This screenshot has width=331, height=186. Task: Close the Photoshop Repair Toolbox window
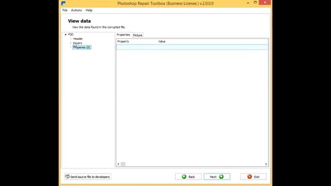coord(265,3)
